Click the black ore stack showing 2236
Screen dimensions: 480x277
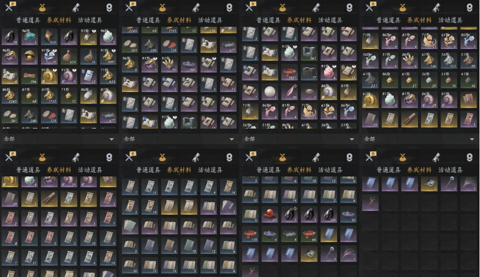[69, 37]
